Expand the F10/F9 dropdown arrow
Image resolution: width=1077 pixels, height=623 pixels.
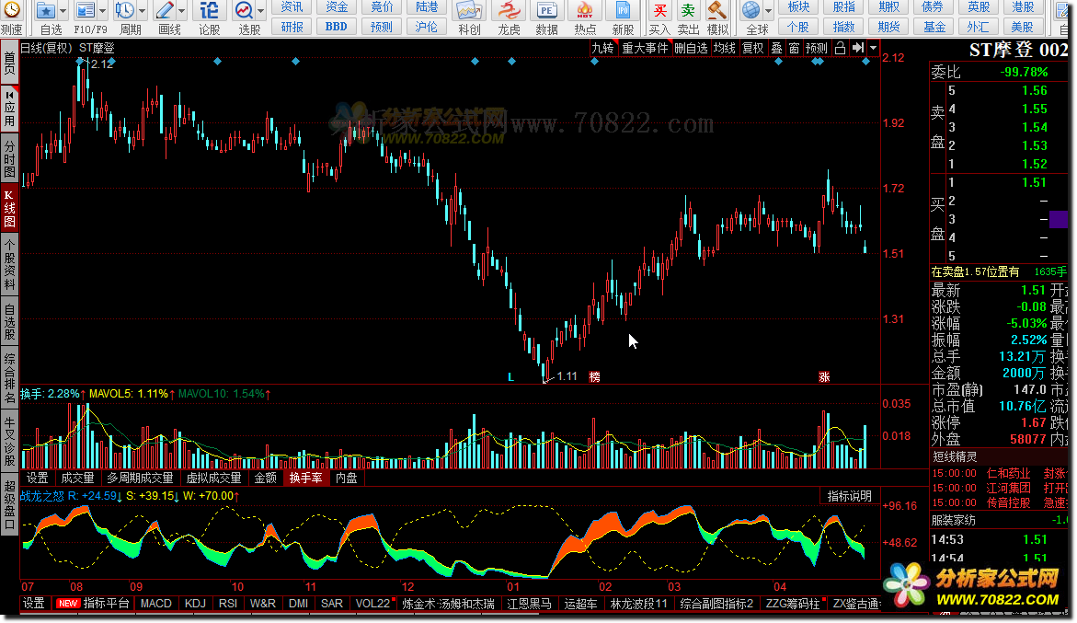click(103, 11)
